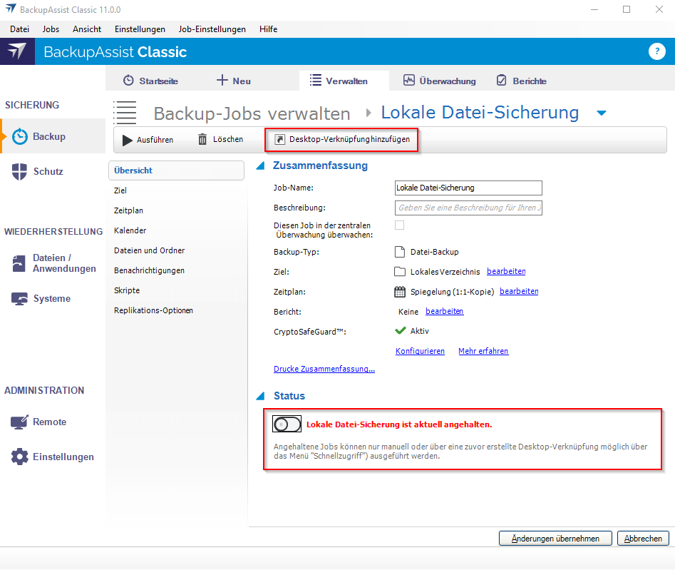Open the Backup section in sidebar

point(48,136)
